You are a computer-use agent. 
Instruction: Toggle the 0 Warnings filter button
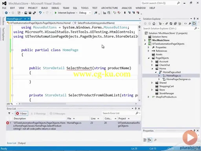[38, 114]
